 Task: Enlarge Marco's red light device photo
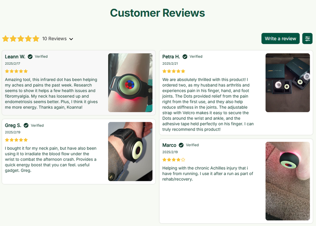pyautogui.click(x=288, y=181)
